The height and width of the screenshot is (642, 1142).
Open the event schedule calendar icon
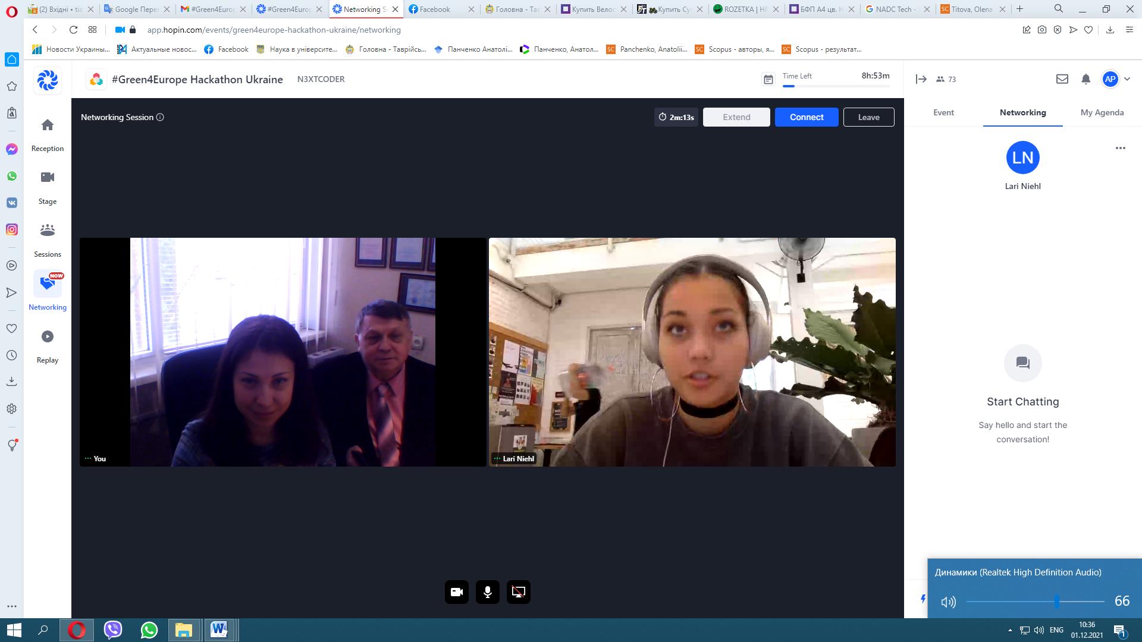coord(768,80)
